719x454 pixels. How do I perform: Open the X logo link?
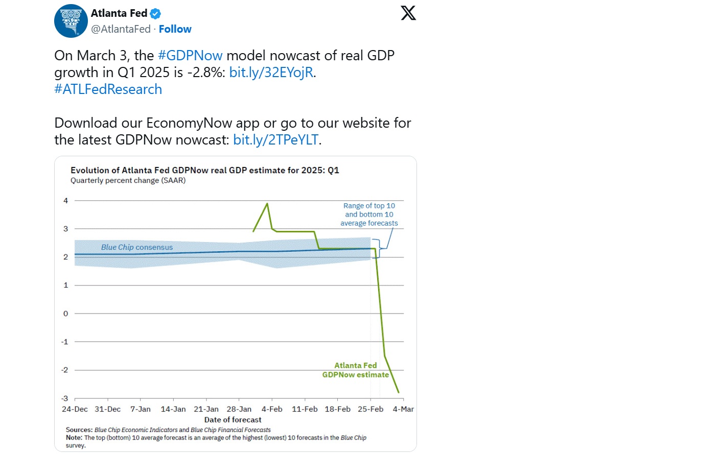[x=408, y=13]
